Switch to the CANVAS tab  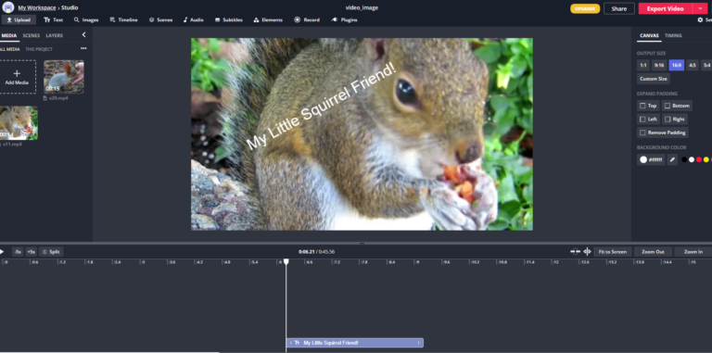[649, 35]
